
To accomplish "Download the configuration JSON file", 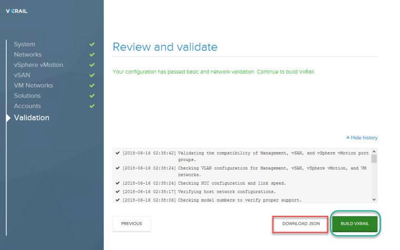I will 301,224.
